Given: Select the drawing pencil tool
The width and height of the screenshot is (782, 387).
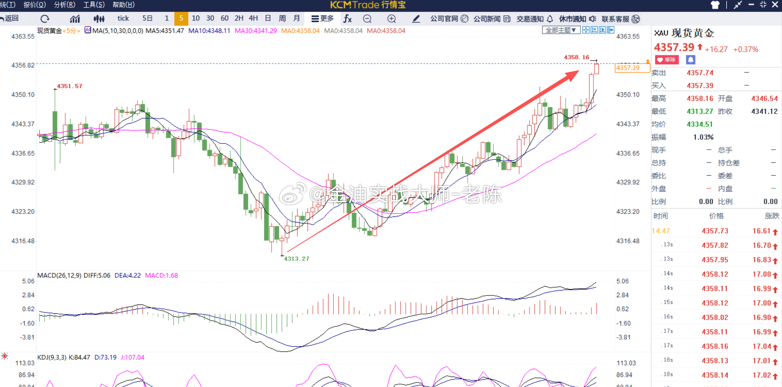Looking at the screenshot, I should (416, 19).
